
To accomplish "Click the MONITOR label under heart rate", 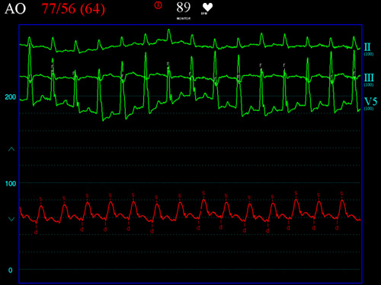I will click(x=184, y=18).
